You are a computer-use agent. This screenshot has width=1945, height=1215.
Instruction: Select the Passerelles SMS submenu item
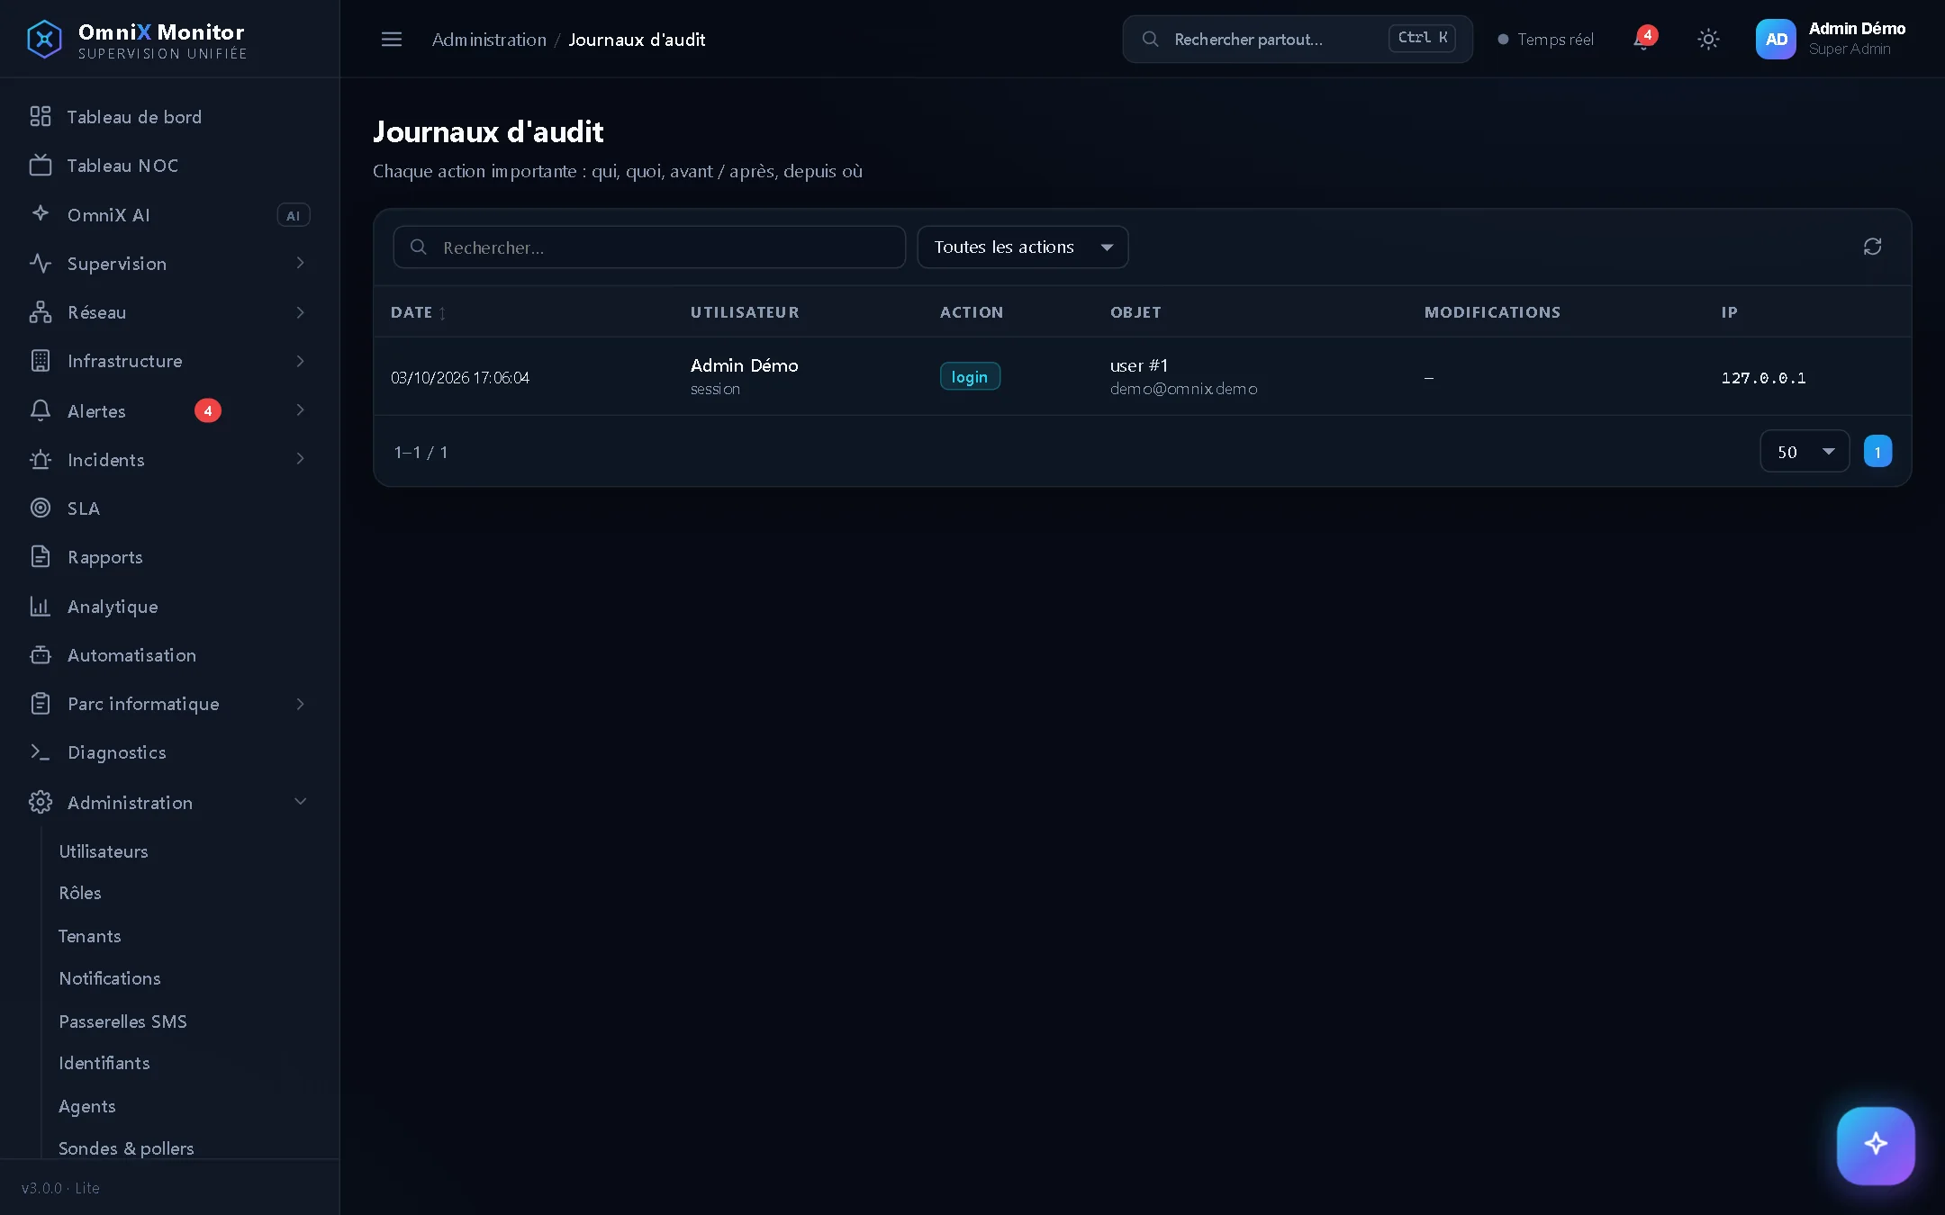[x=123, y=1021]
